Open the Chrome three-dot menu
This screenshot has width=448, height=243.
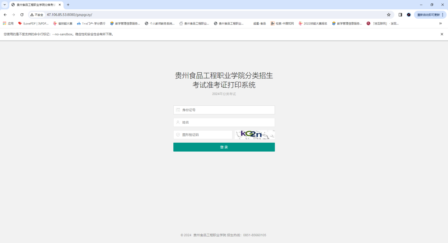coord(443,15)
